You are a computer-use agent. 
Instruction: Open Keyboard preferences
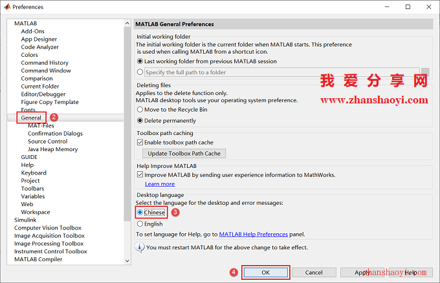pyautogui.click(x=34, y=173)
